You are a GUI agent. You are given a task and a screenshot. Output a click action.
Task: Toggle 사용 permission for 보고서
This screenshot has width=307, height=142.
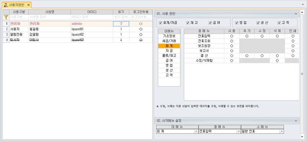coord(232,51)
